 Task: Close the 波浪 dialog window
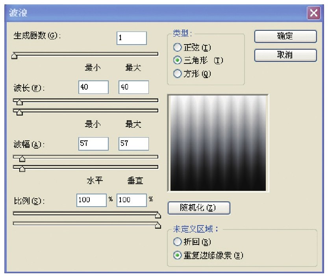coord(313,13)
